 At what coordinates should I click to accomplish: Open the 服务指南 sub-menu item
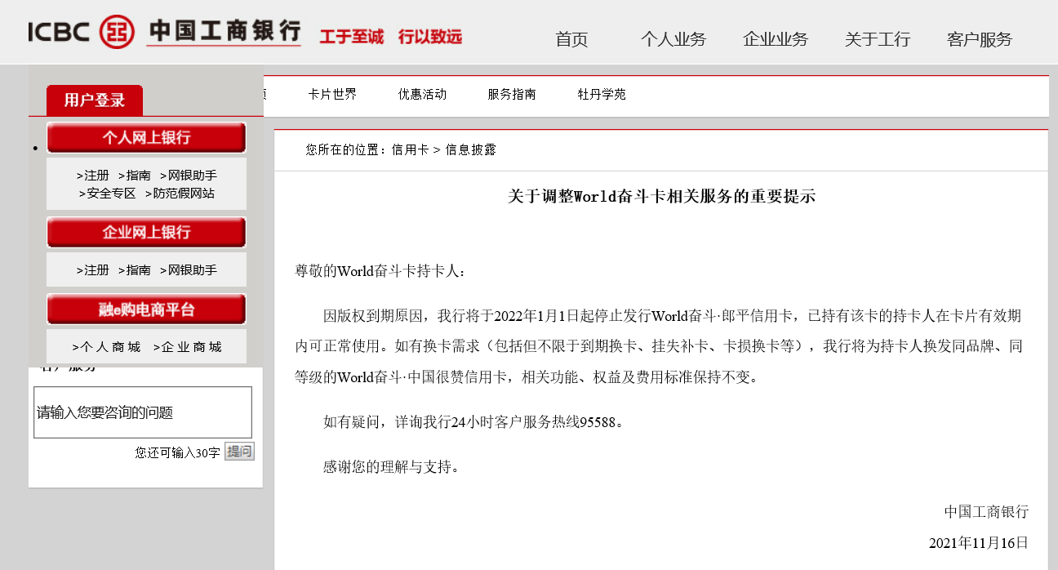pyautogui.click(x=512, y=94)
